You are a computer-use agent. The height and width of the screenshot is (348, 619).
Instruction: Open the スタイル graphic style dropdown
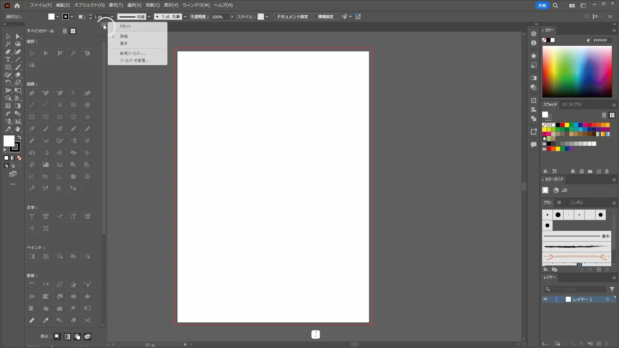(x=267, y=17)
